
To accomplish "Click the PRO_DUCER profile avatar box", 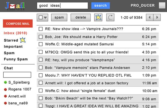I will [x=162, y=6].
